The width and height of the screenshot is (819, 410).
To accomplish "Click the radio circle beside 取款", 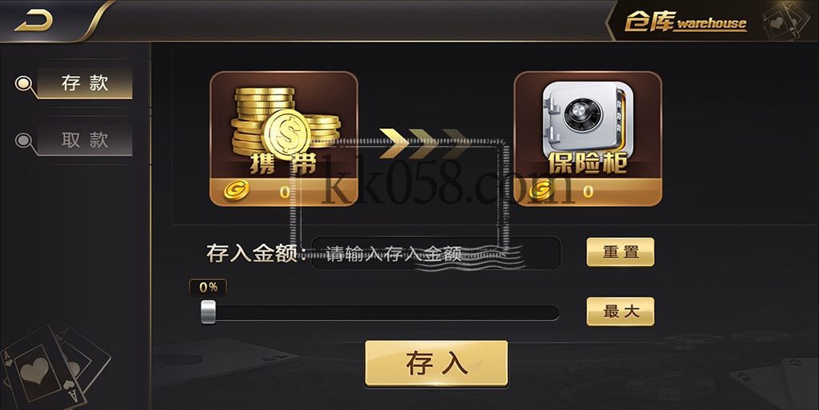I will 23,141.
